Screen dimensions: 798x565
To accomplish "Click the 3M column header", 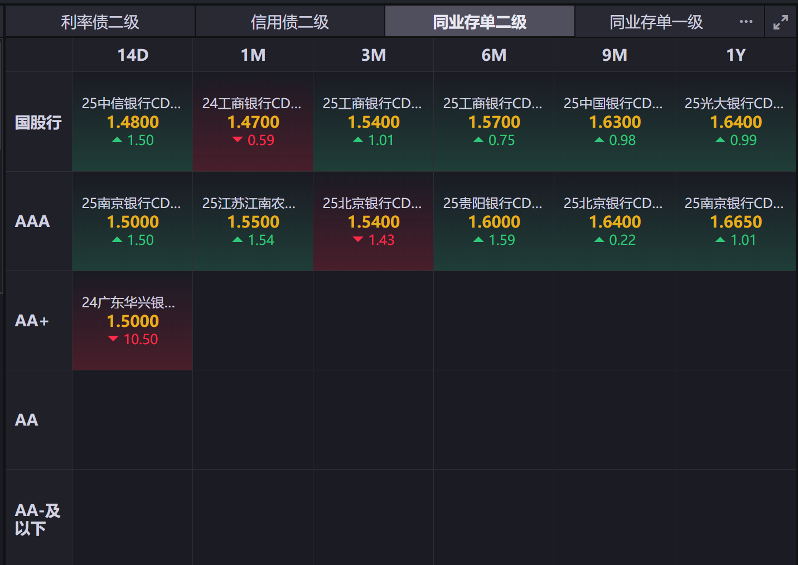I will [374, 55].
